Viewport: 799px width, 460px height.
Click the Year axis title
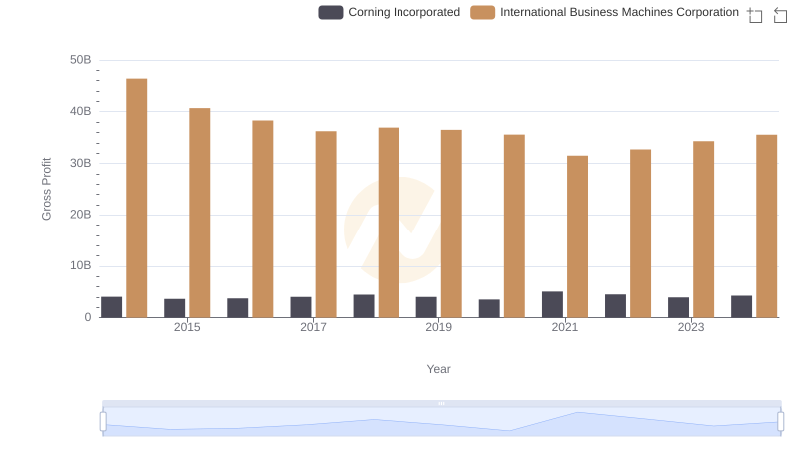[x=438, y=369]
